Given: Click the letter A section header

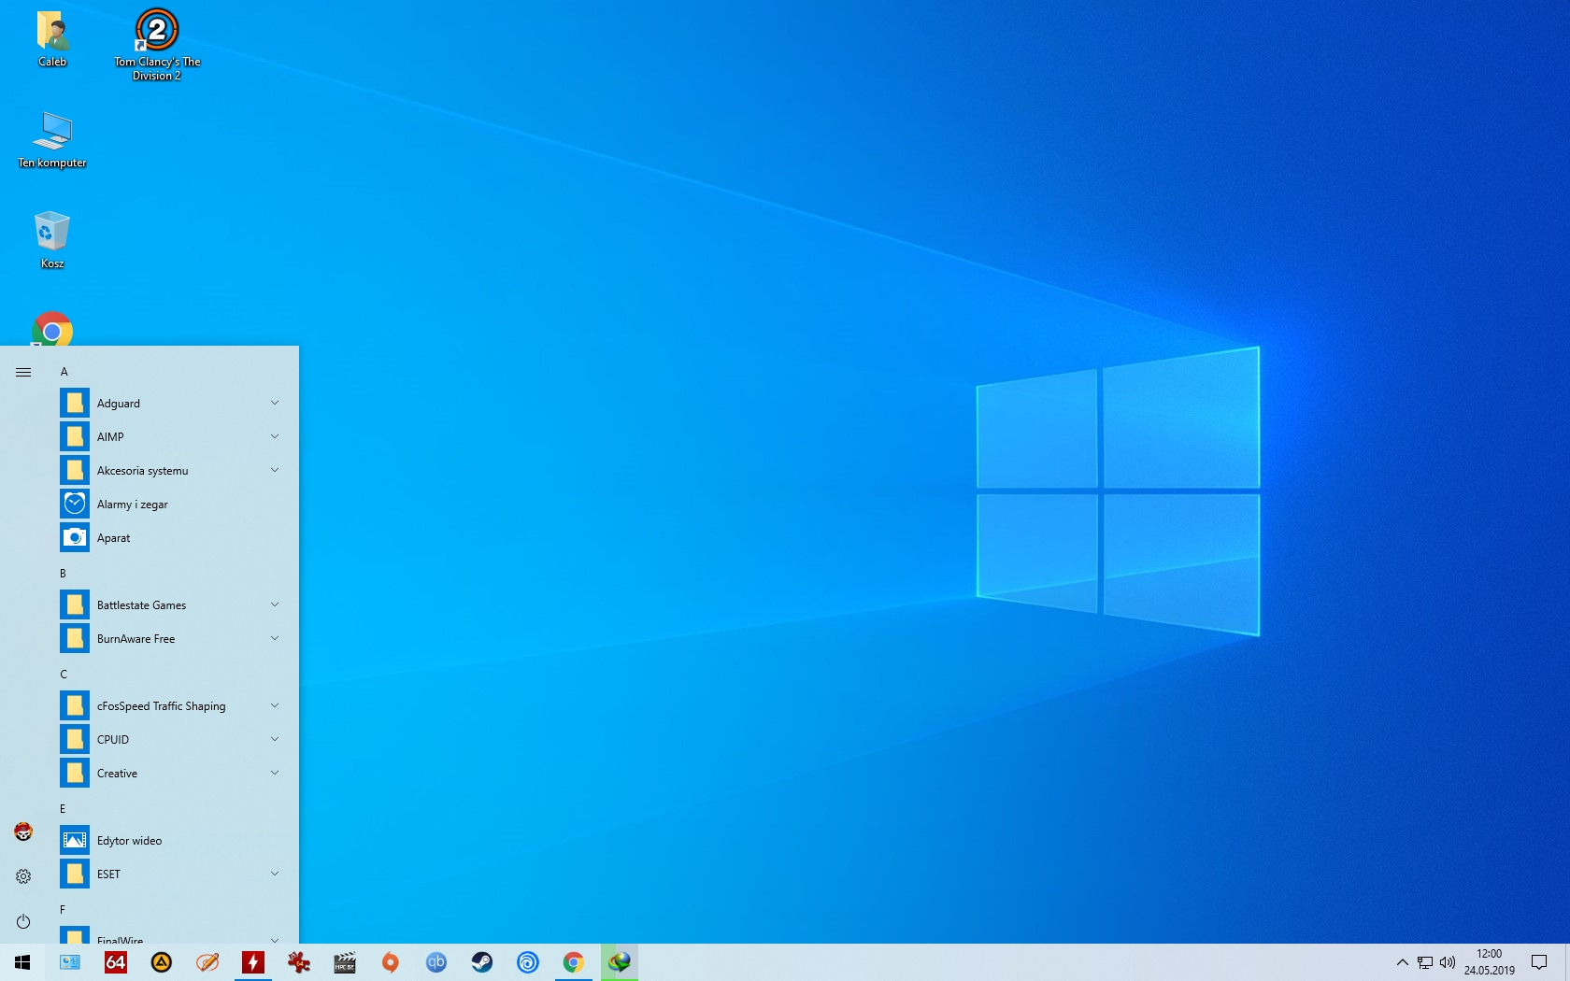Looking at the screenshot, I should click(64, 372).
